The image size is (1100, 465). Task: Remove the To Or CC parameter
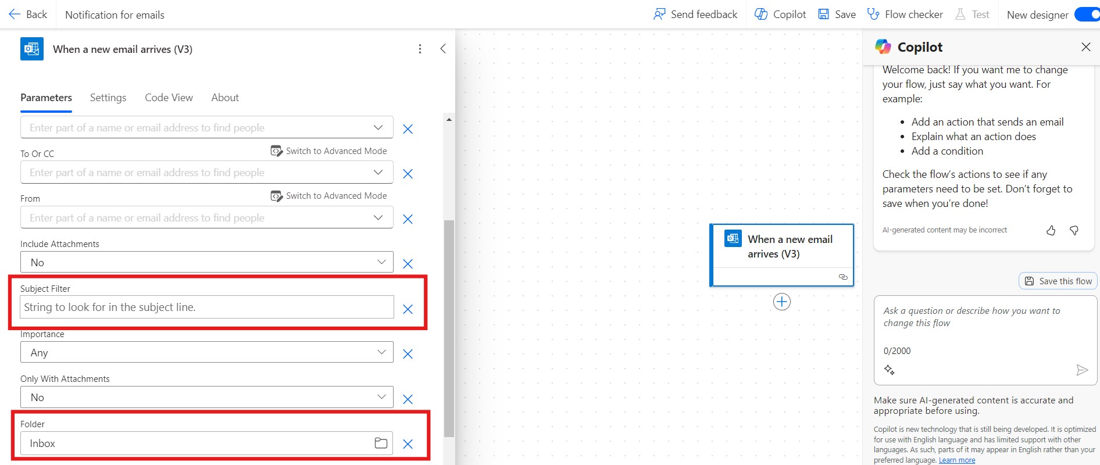408,174
